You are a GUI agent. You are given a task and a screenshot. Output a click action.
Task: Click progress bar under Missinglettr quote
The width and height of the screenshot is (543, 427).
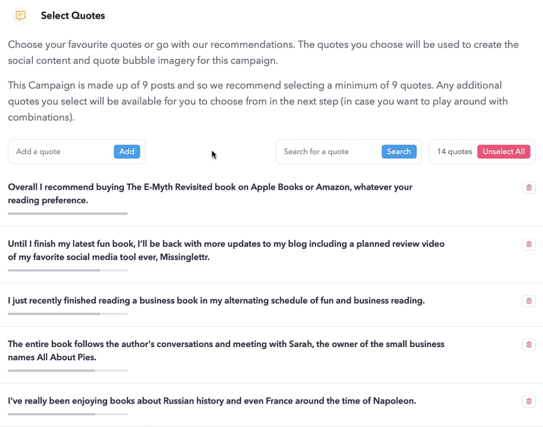click(68, 270)
